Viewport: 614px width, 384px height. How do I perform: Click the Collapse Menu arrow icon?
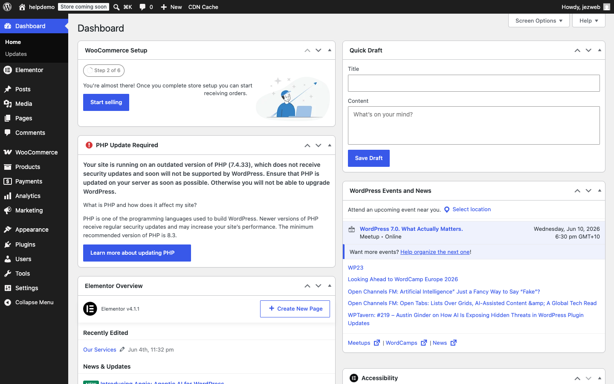pos(8,303)
